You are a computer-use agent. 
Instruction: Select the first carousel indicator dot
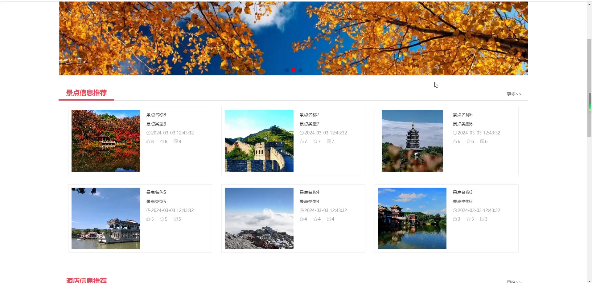pyautogui.click(x=287, y=70)
